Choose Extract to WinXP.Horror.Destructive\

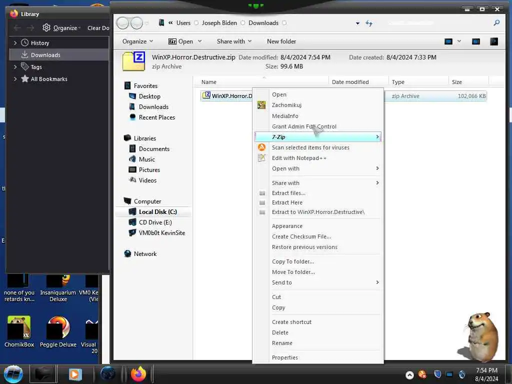coord(318,212)
